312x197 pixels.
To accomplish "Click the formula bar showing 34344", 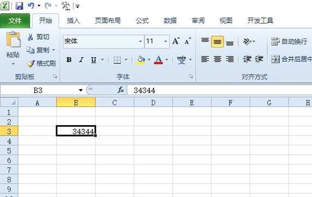I will (220, 90).
